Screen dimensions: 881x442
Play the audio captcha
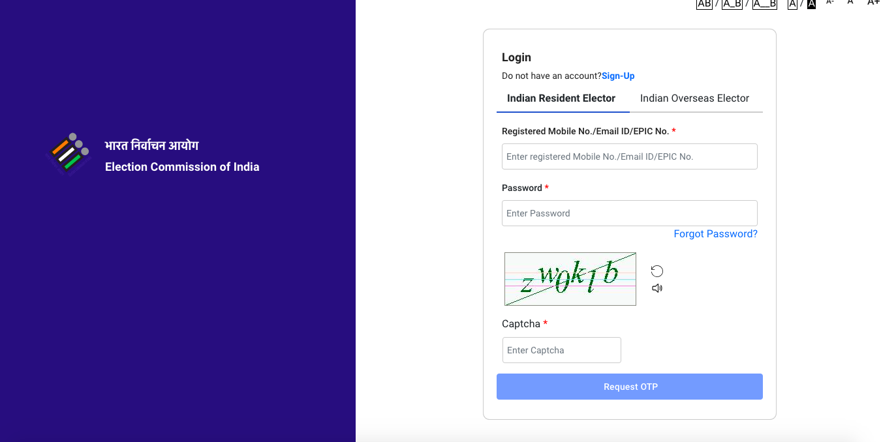(657, 288)
